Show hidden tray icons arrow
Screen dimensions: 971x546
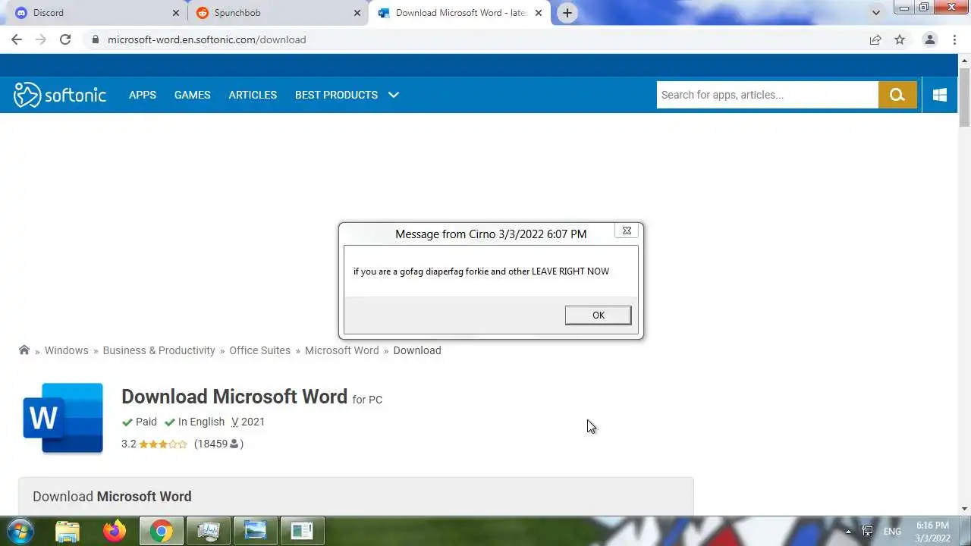click(848, 531)
